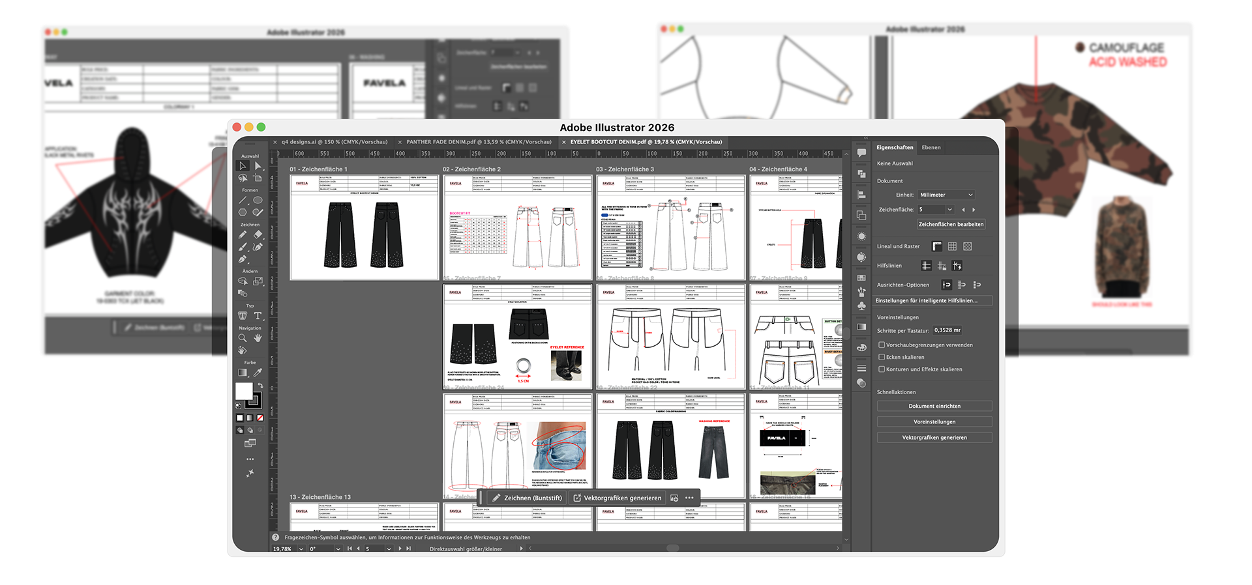Close the PANTHER FADE DENIM.pdf tab
This screenshot has width=1252, height=585.
click(400, 142)
